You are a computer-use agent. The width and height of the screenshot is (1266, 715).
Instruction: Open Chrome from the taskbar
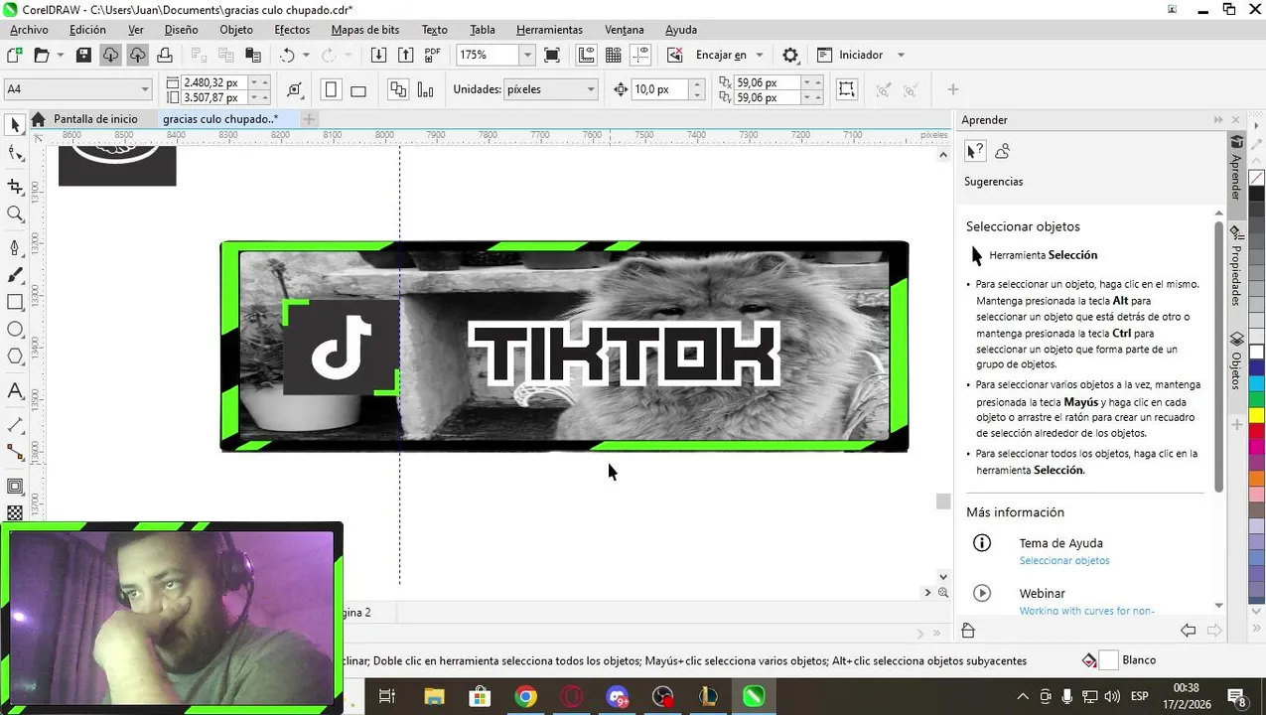pyautogui.click(x=525, y=697)
